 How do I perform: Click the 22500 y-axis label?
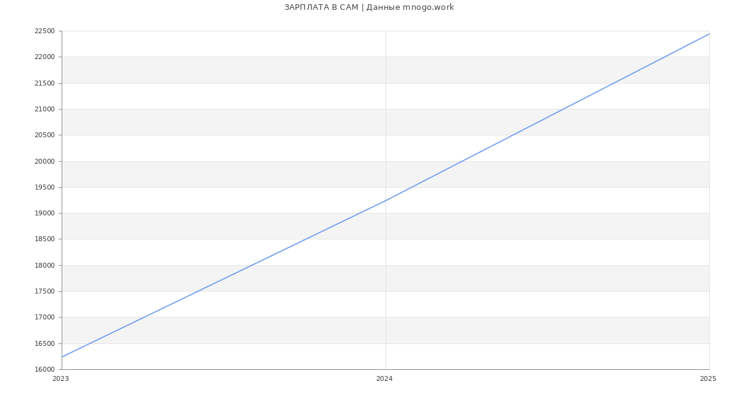pyautogui.click(x=44, y=31)
